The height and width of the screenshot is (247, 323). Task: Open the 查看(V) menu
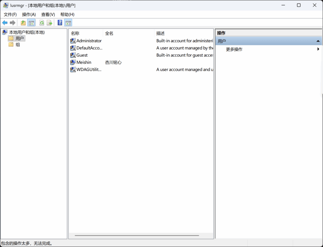tap(48, 15)
